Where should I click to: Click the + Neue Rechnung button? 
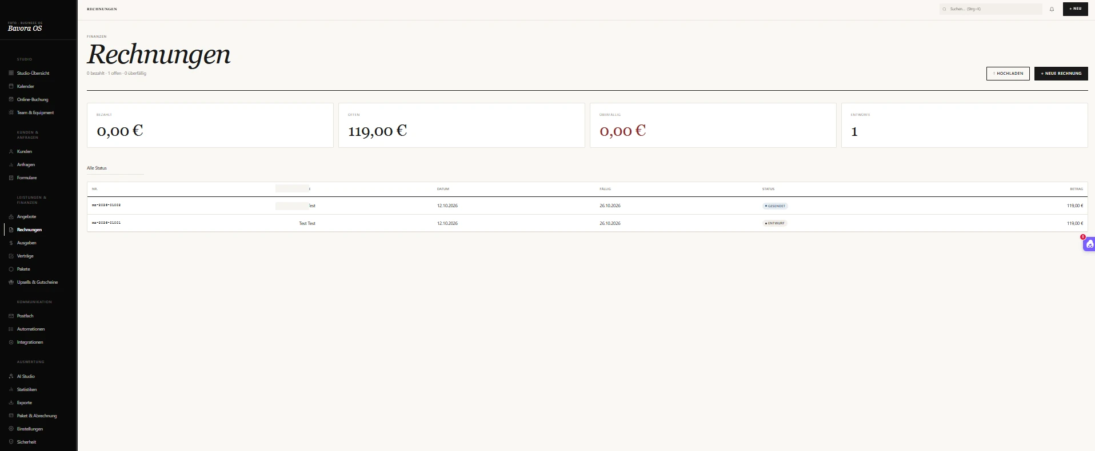pos(1061,73)
